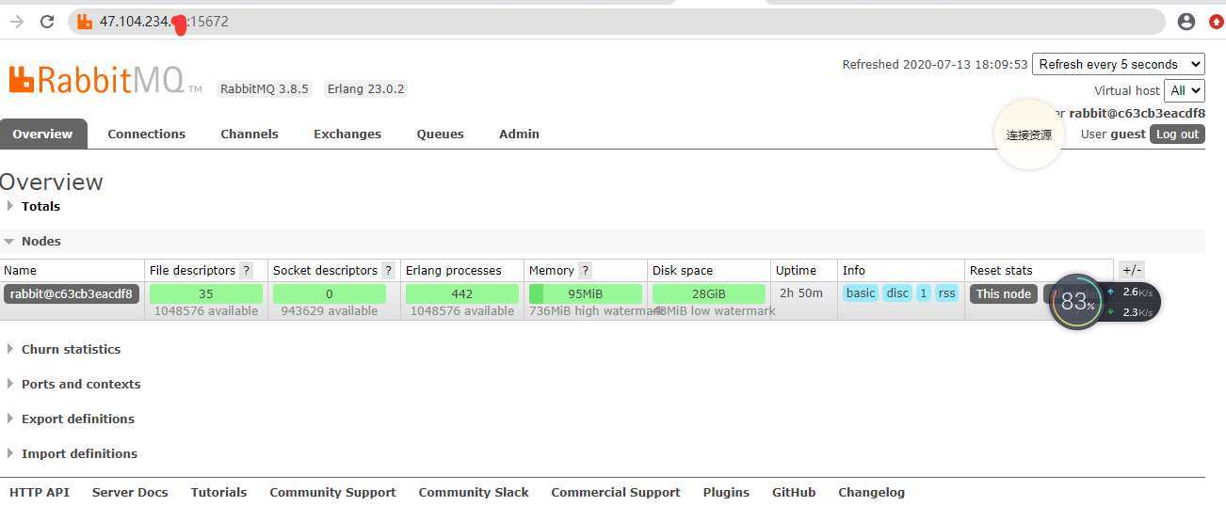The height and width of the screenshot is (522, 1226).
Task: Click the Disk space 28GiB bar
Action: (709, 293)
